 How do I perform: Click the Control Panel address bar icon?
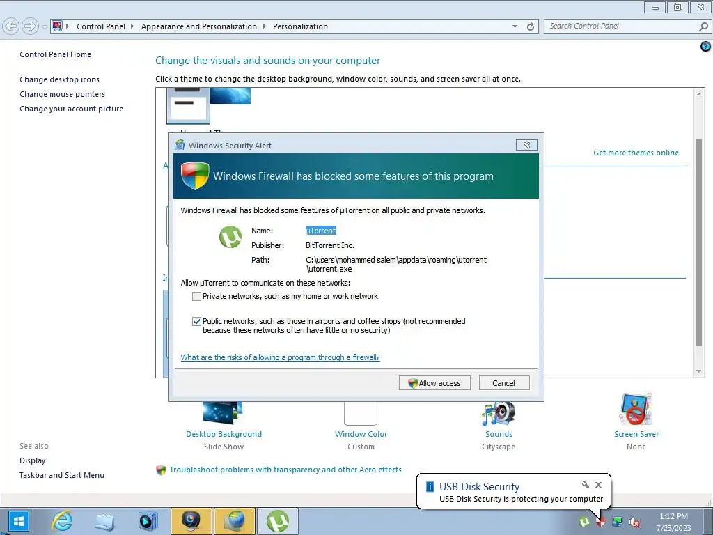point(57,26)
